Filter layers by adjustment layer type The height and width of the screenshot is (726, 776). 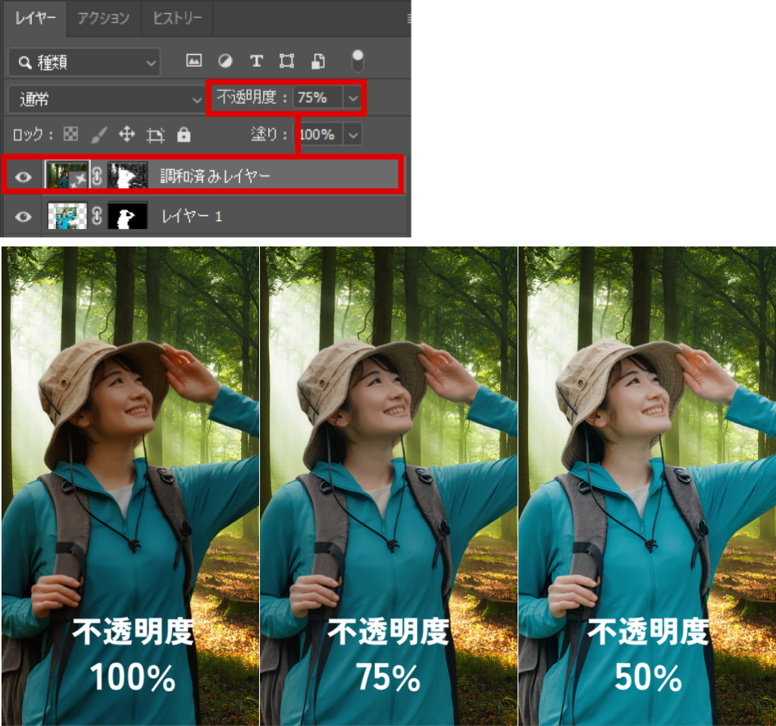click(x=225, y=61)
